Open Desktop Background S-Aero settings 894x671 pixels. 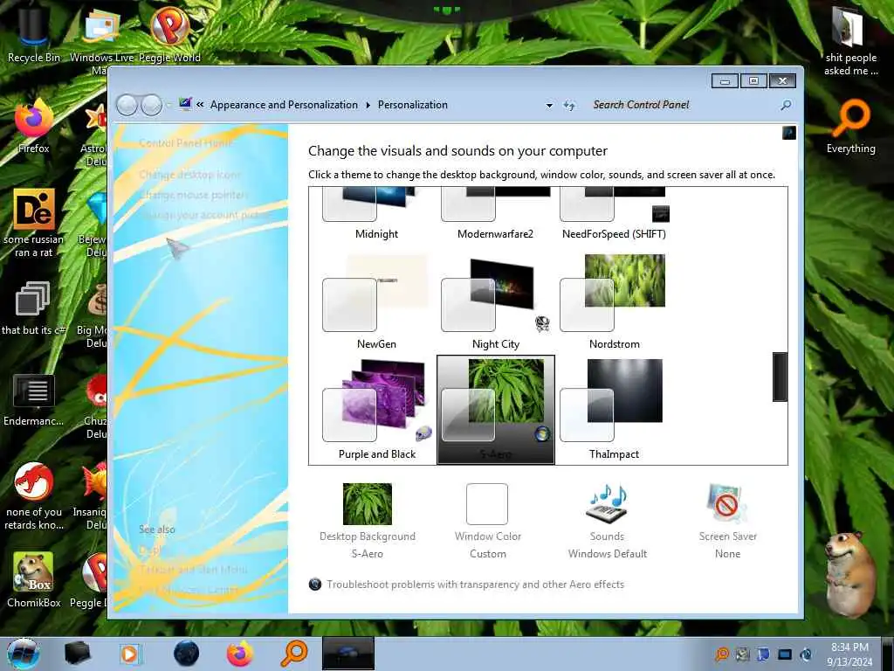(368, 521)
